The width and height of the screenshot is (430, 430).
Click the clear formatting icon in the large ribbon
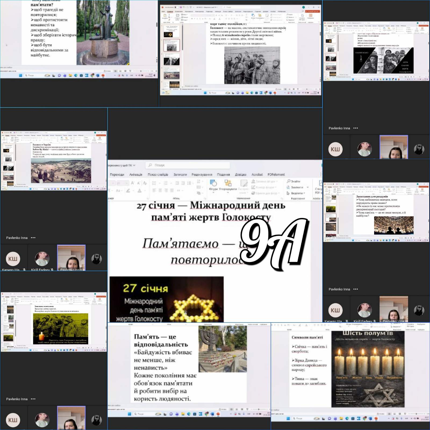[145, 183]
